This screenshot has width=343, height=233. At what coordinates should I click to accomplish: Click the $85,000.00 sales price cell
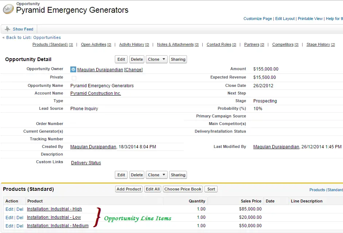[250, 209]
